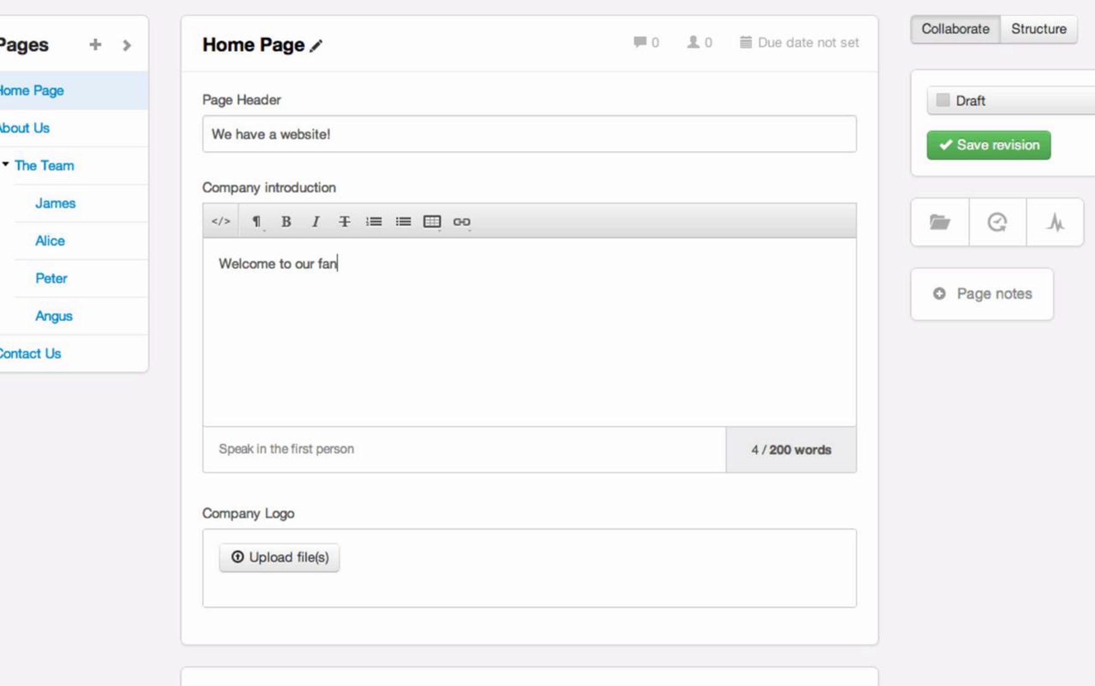Apply bold formatting to text
The image size is (1095, 686).
click(286, 222)
